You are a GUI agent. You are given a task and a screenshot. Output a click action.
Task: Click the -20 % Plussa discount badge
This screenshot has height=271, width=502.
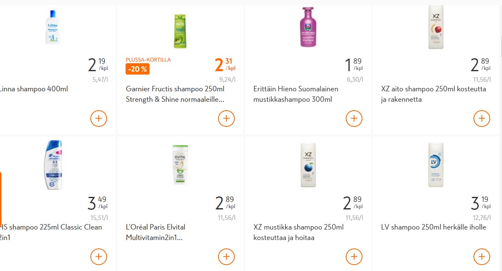click(x=137, y=69)
